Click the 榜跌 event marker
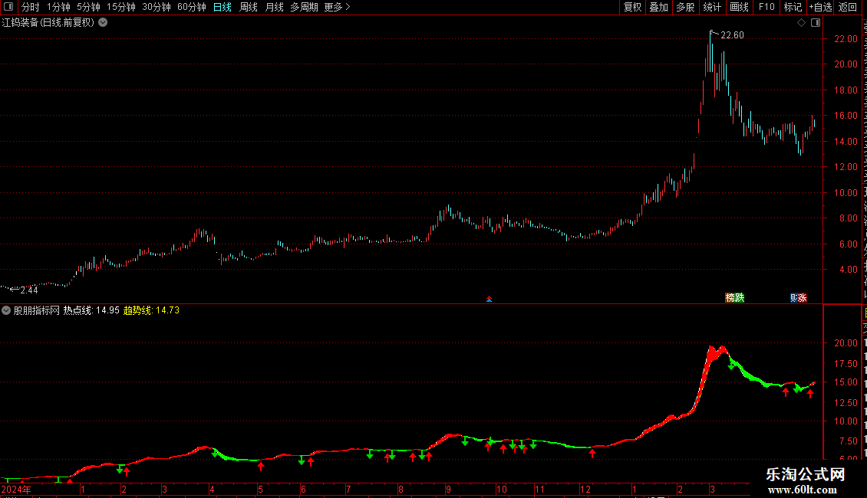 click(735, 297)
